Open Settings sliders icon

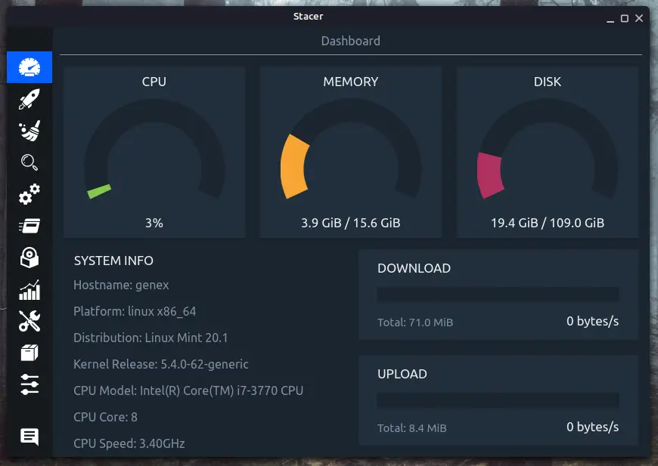pyautogui.click(x=29, y=384)
